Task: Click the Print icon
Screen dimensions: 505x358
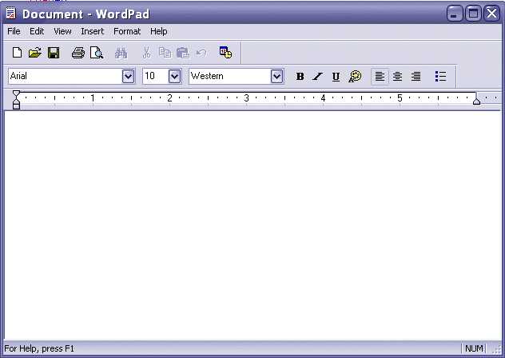Action: coord(78,53)
